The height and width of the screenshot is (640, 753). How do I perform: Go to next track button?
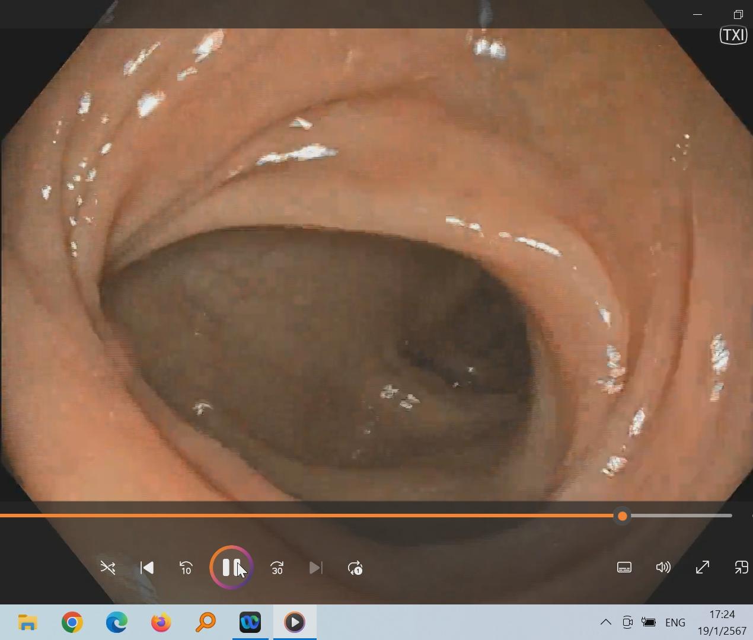pyautogui.click(x=316, y=568)
